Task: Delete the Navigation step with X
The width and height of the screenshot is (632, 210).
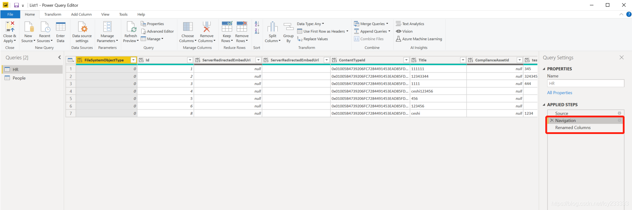Action: click(x=552, y=121)
